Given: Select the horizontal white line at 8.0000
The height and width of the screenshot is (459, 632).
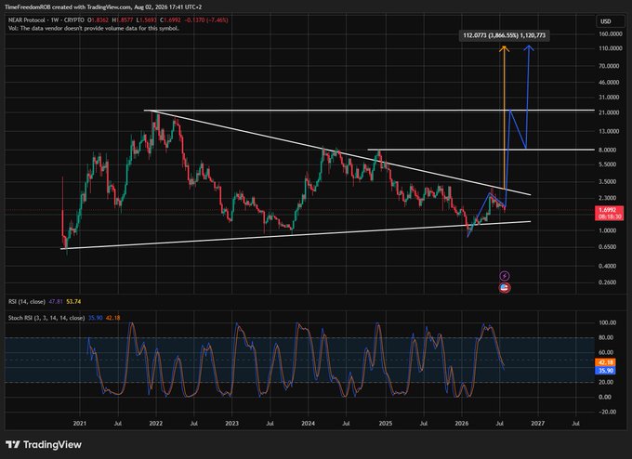Looking at the screenshot, I should (481, 150).
